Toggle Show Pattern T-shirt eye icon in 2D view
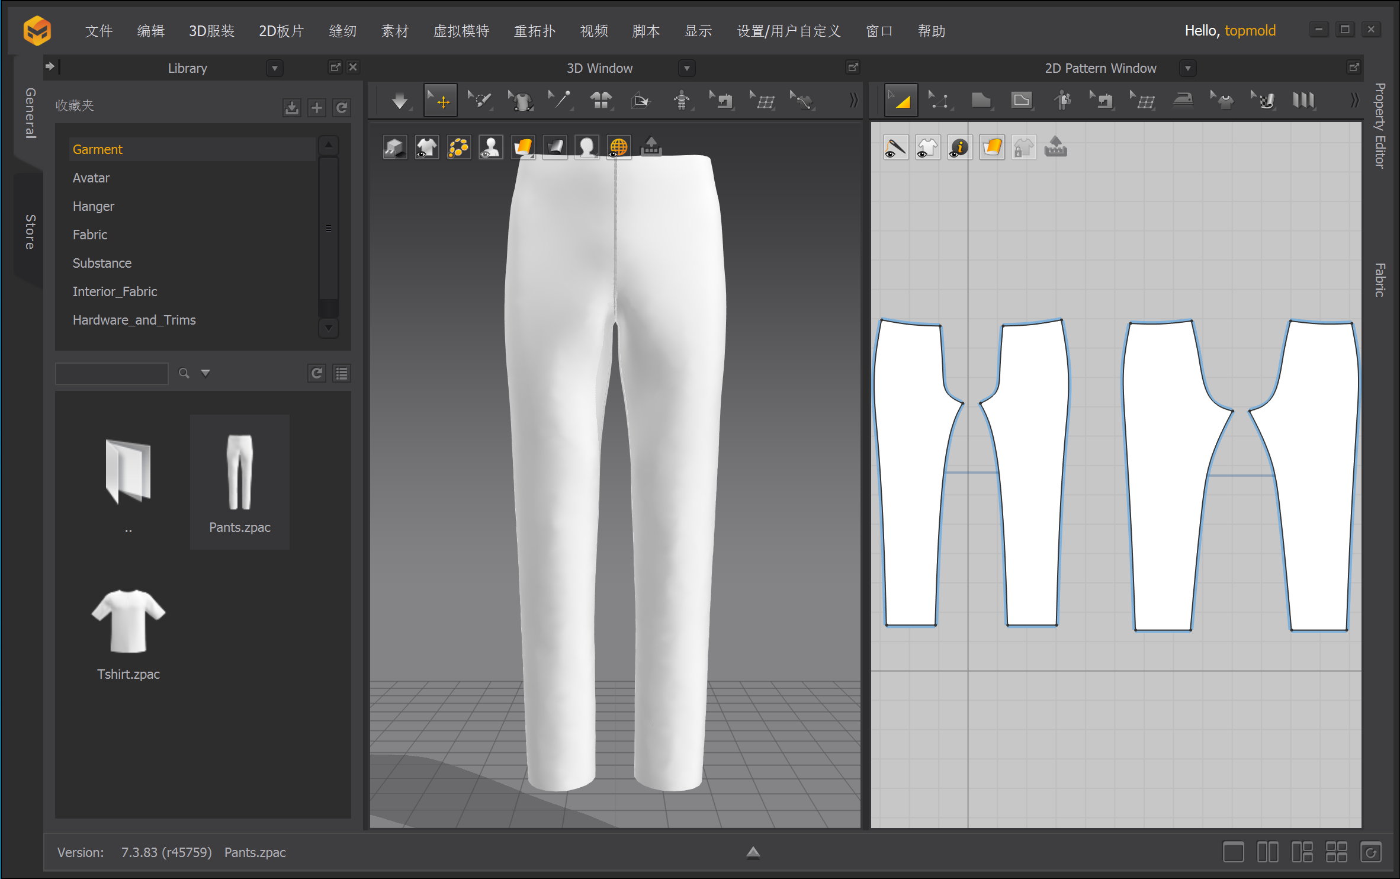The height and width of the screenshot is (879, 1400). click(927, 147)
